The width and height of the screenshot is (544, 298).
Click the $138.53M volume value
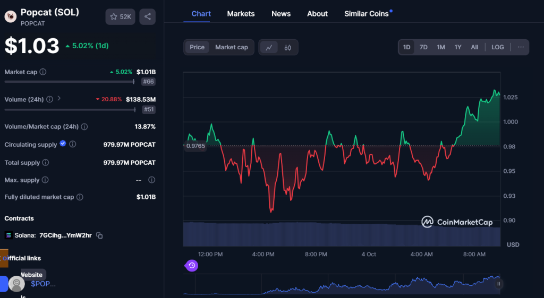coord(140,100)
